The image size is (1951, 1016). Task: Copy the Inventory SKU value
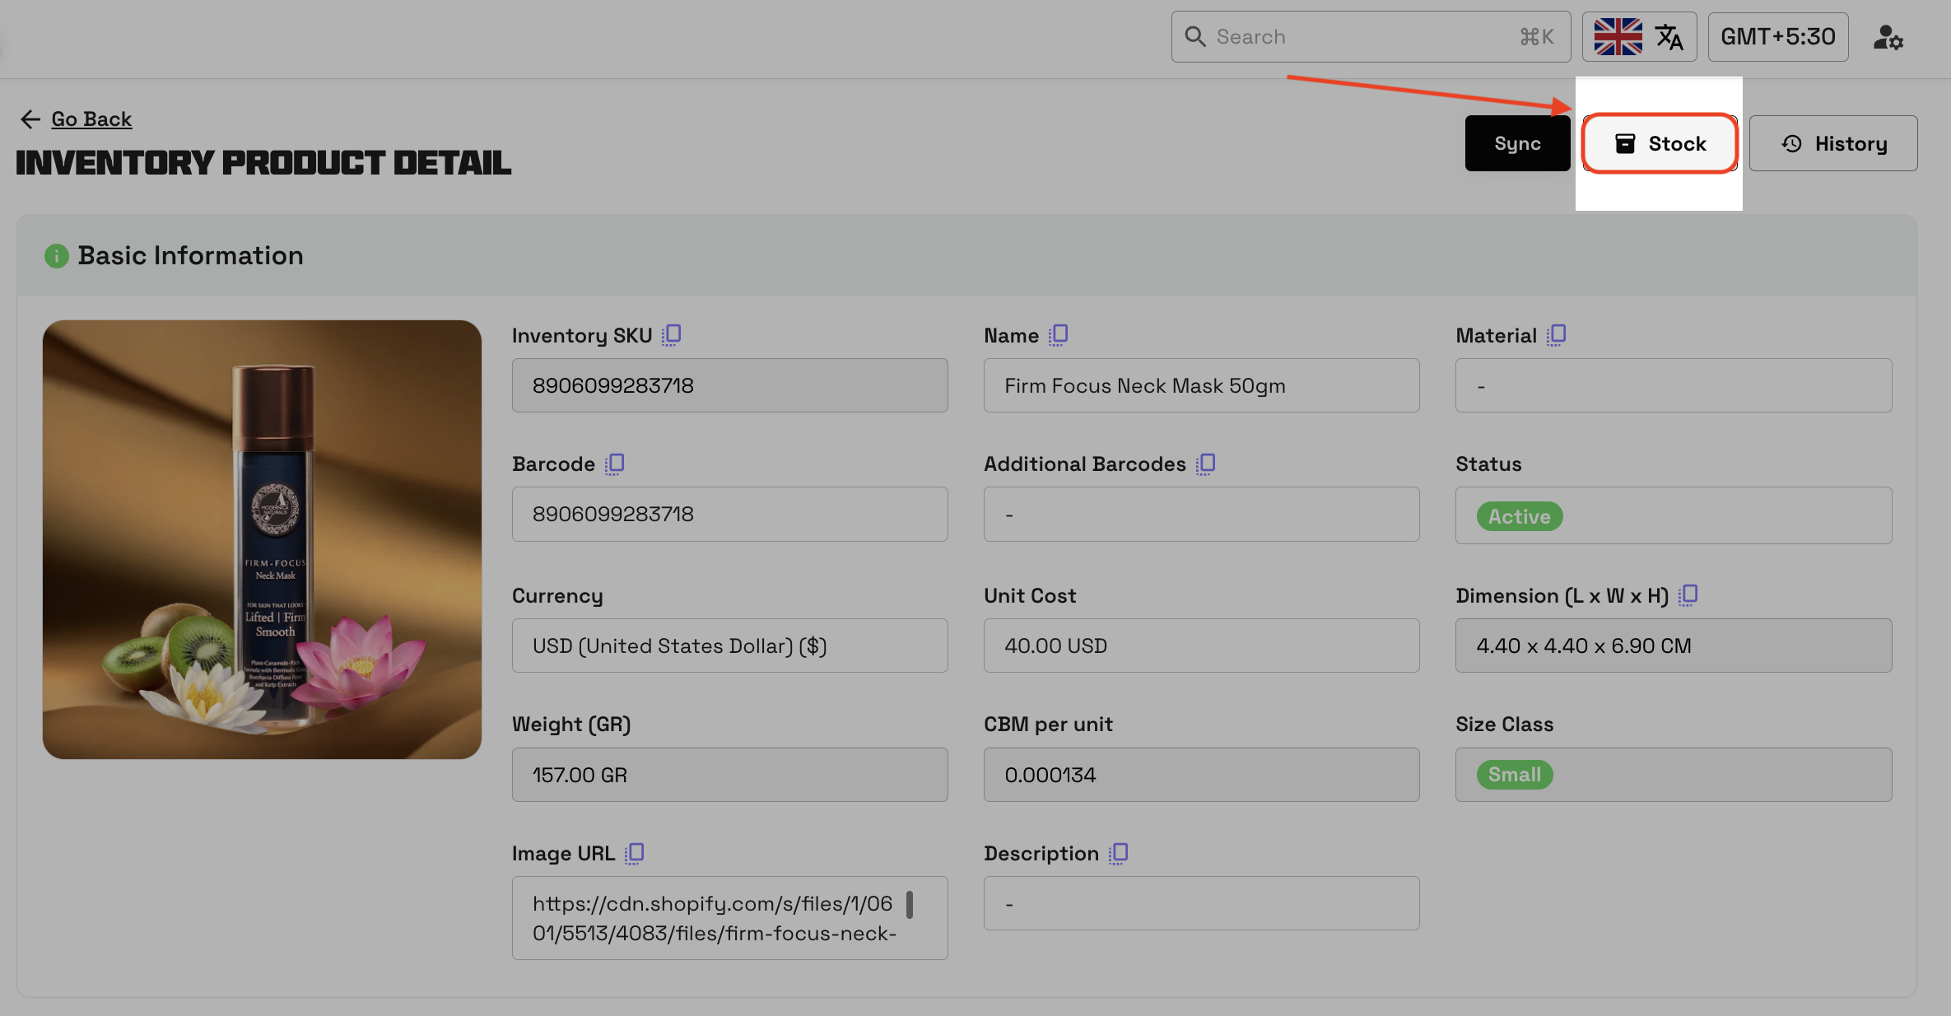click(x=672, y=335)
